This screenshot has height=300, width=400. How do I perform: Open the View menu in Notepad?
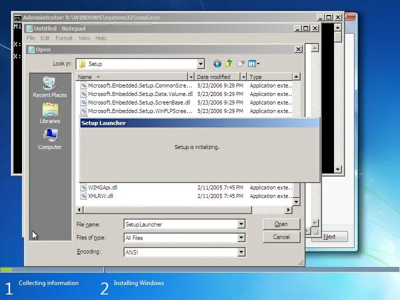[x=84, y=38]
